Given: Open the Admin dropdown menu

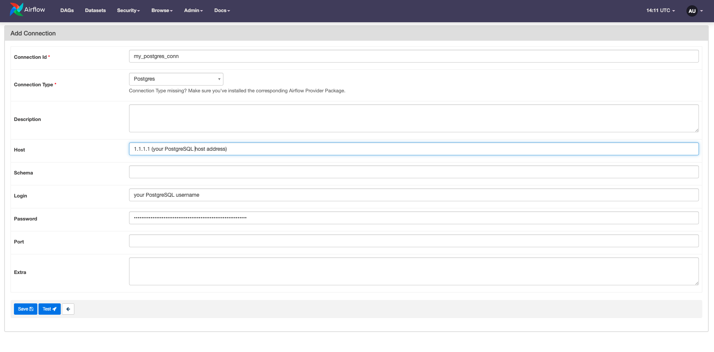Looking at the screenshot, I should coord(193,10).
